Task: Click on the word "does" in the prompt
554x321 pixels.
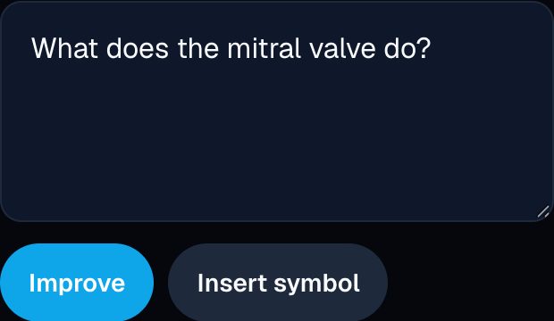Action: pos(138,48)
